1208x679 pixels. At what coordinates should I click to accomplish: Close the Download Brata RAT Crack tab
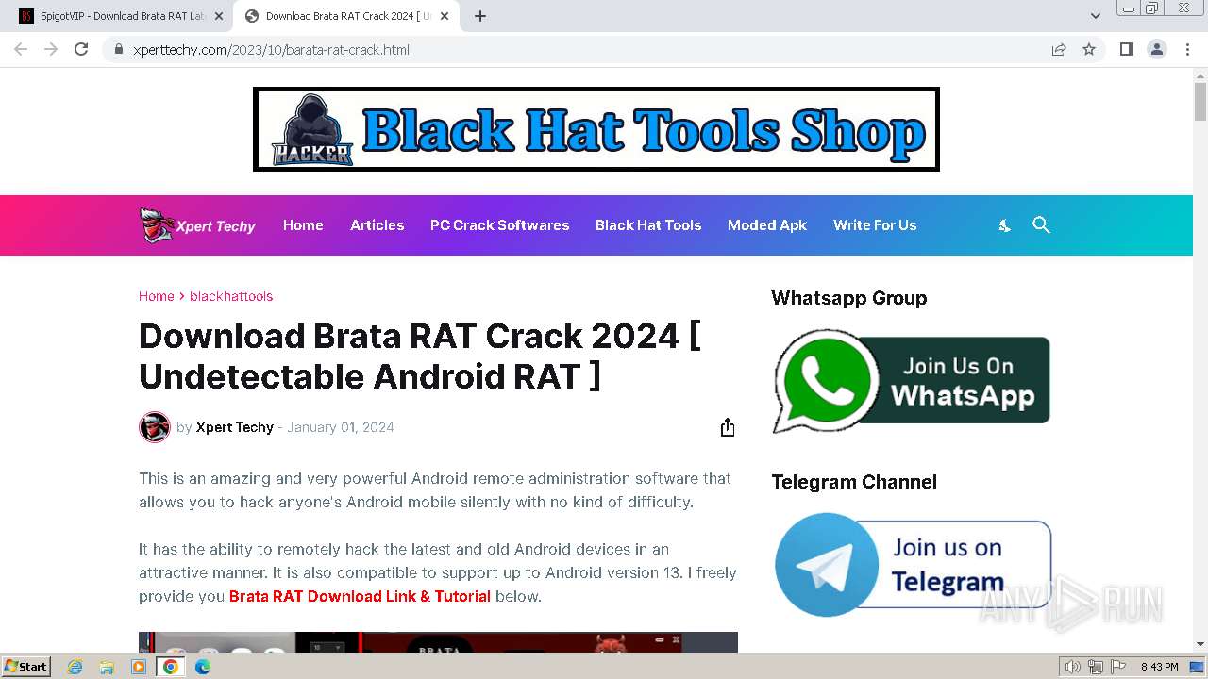[x=445, y=16]
